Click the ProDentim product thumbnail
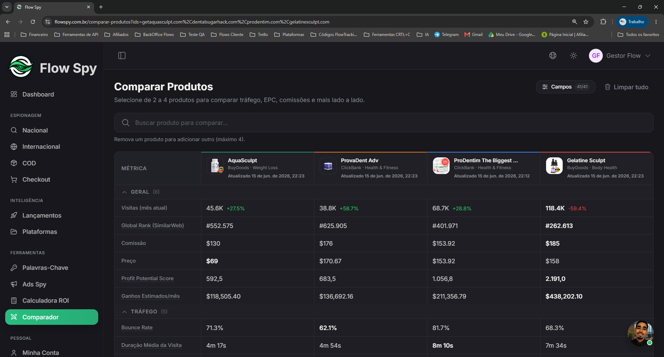The image size is (664, 357). point(441,166)
